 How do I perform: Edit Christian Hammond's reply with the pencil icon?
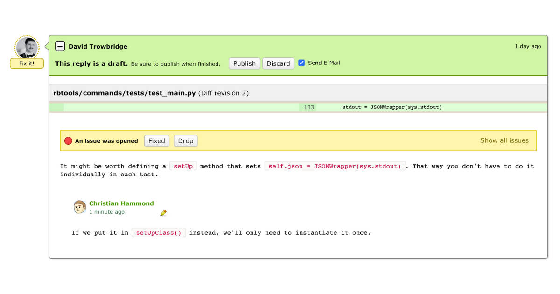tap(163, 212)
